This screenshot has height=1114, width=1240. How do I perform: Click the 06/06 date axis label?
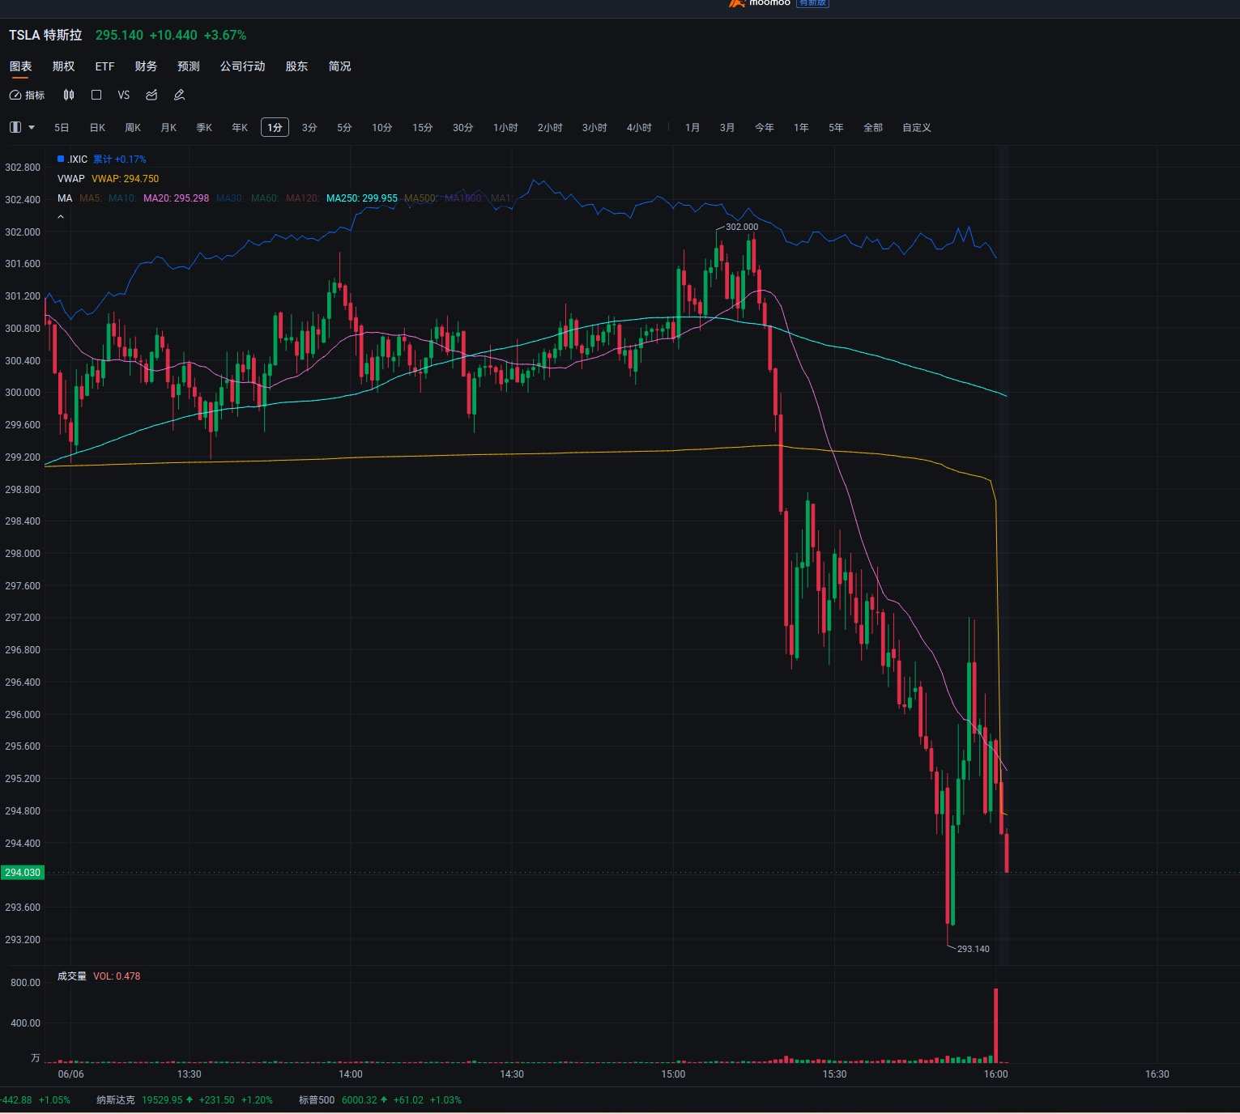tap(71, 1074)
